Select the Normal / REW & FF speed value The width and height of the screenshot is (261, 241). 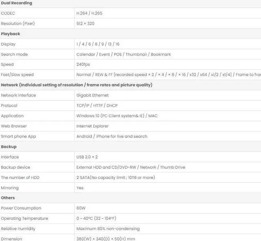[168, 75]
